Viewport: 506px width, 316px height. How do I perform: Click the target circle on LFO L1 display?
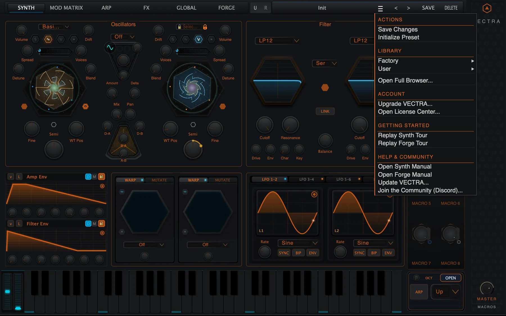[314, 194]
